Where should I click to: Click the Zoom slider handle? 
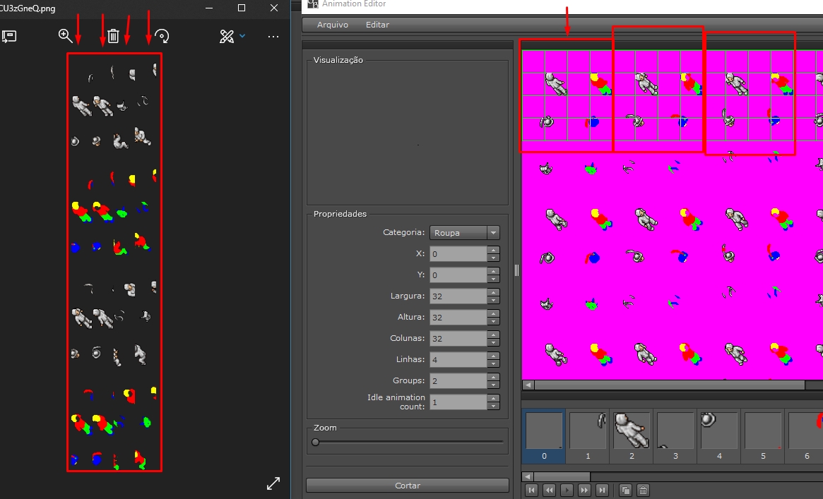pos(316,442)
